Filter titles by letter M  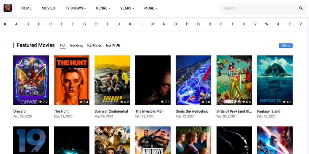153,24
